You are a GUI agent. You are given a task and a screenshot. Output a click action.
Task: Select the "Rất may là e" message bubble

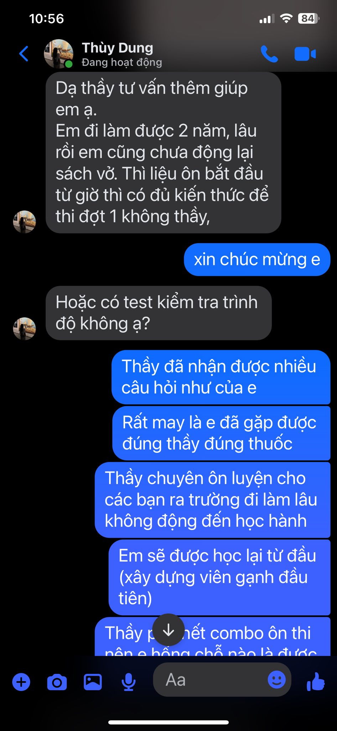(221, 433)
